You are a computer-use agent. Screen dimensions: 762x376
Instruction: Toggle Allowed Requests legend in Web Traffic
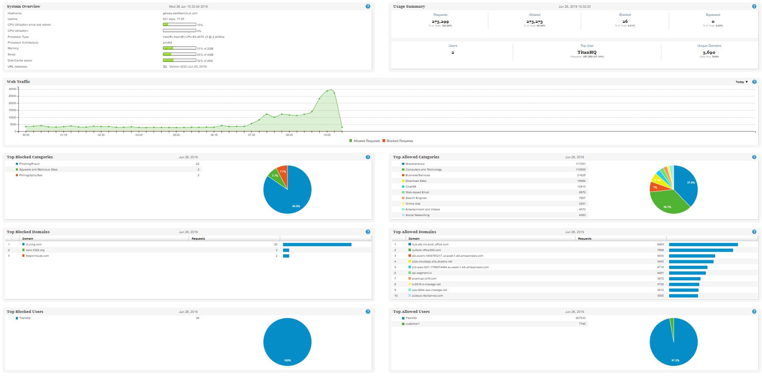(x=365, y=141)
